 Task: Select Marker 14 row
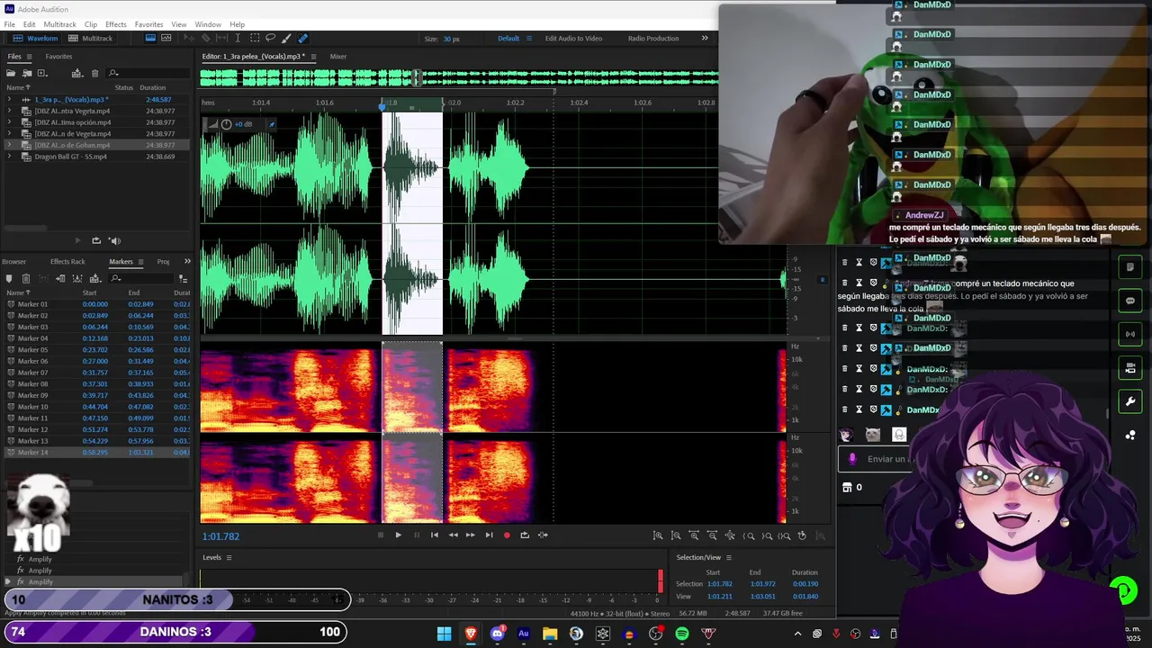[x=95, y=452]
